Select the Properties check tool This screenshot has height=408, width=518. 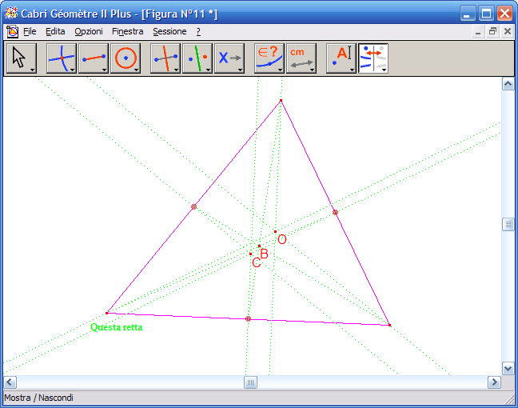tap(269, 58)
